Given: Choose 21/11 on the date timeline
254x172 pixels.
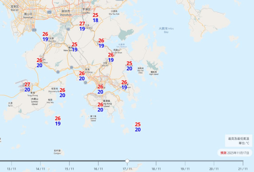Looking at the screenshot, I should click(x=243, y=168).
